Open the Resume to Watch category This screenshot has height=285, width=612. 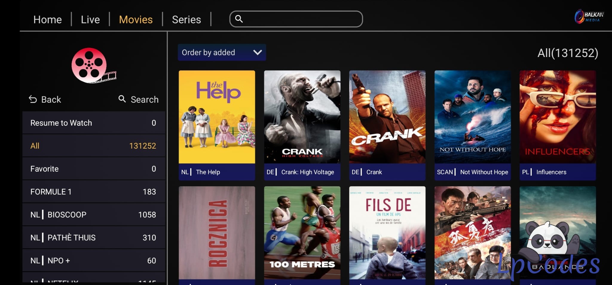[94, 123]
